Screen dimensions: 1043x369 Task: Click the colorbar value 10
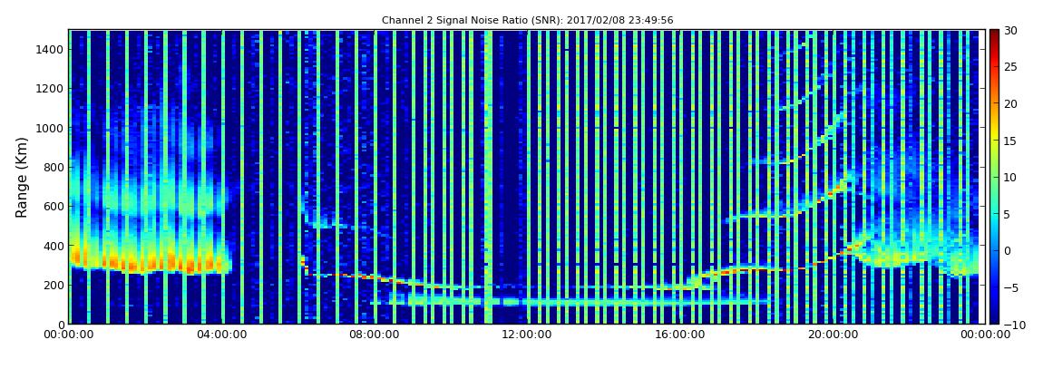[x=1010, y=177]
